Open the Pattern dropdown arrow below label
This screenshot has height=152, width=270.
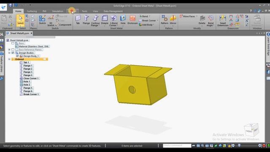tap(165, 26)
